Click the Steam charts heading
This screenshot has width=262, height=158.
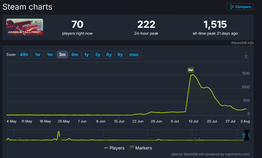coord(27,7)
